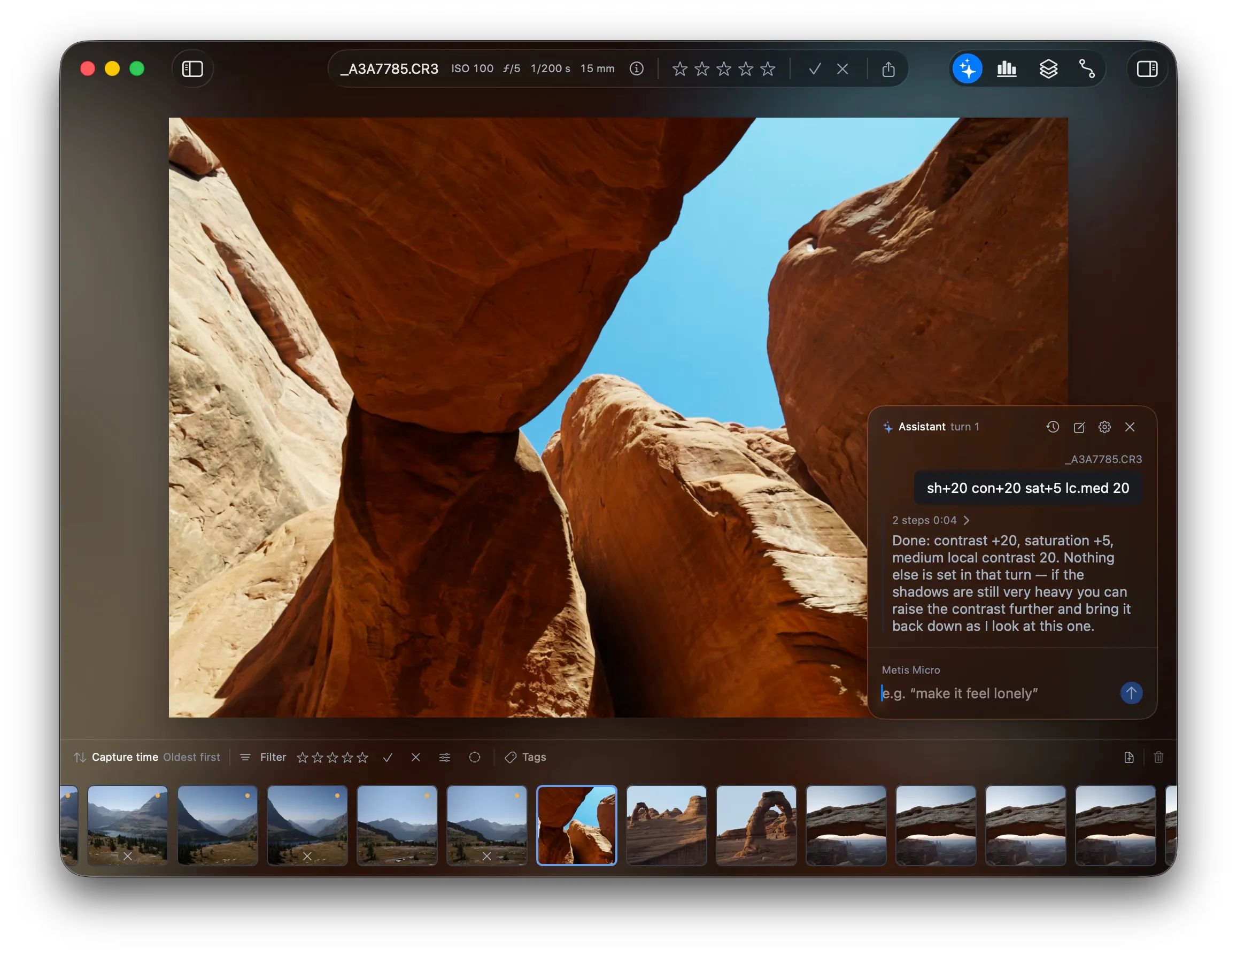Set rating to three stars in top bar

pos(724,69)
